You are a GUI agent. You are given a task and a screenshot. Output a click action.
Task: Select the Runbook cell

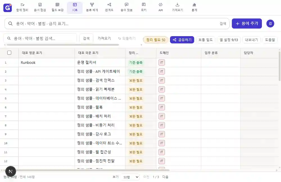click(46, 62)
